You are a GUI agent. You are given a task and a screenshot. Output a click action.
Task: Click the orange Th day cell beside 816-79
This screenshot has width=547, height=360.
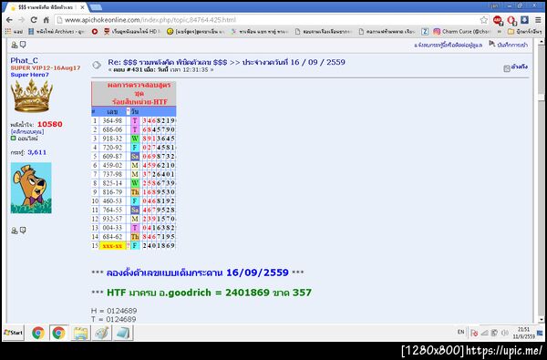[x=135, y=192]
